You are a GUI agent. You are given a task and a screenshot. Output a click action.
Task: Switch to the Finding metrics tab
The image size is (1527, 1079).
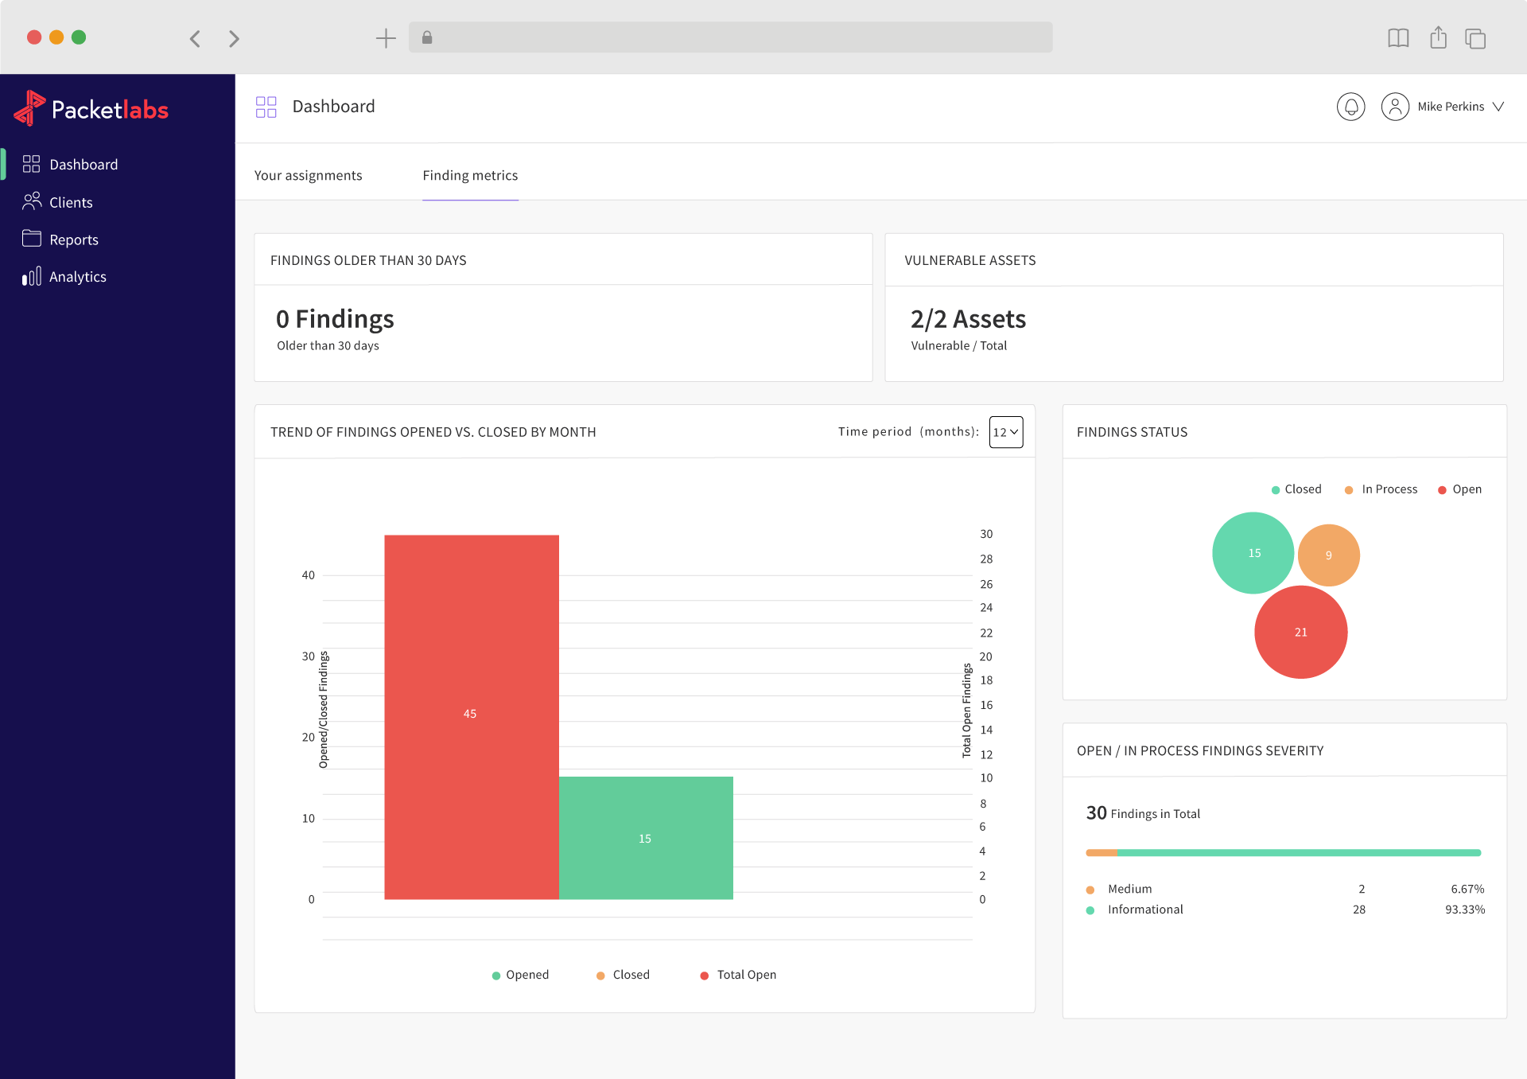(470, 175)
